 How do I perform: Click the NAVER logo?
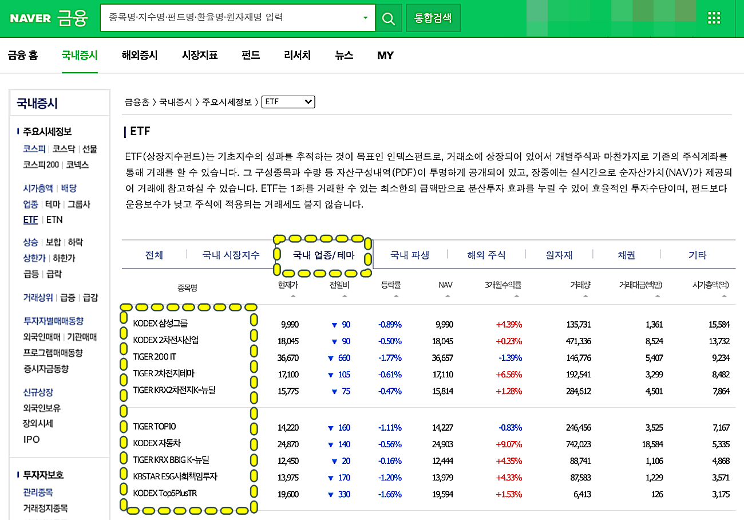(30, 18)
